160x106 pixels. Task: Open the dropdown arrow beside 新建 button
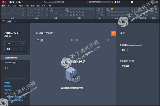24,49
